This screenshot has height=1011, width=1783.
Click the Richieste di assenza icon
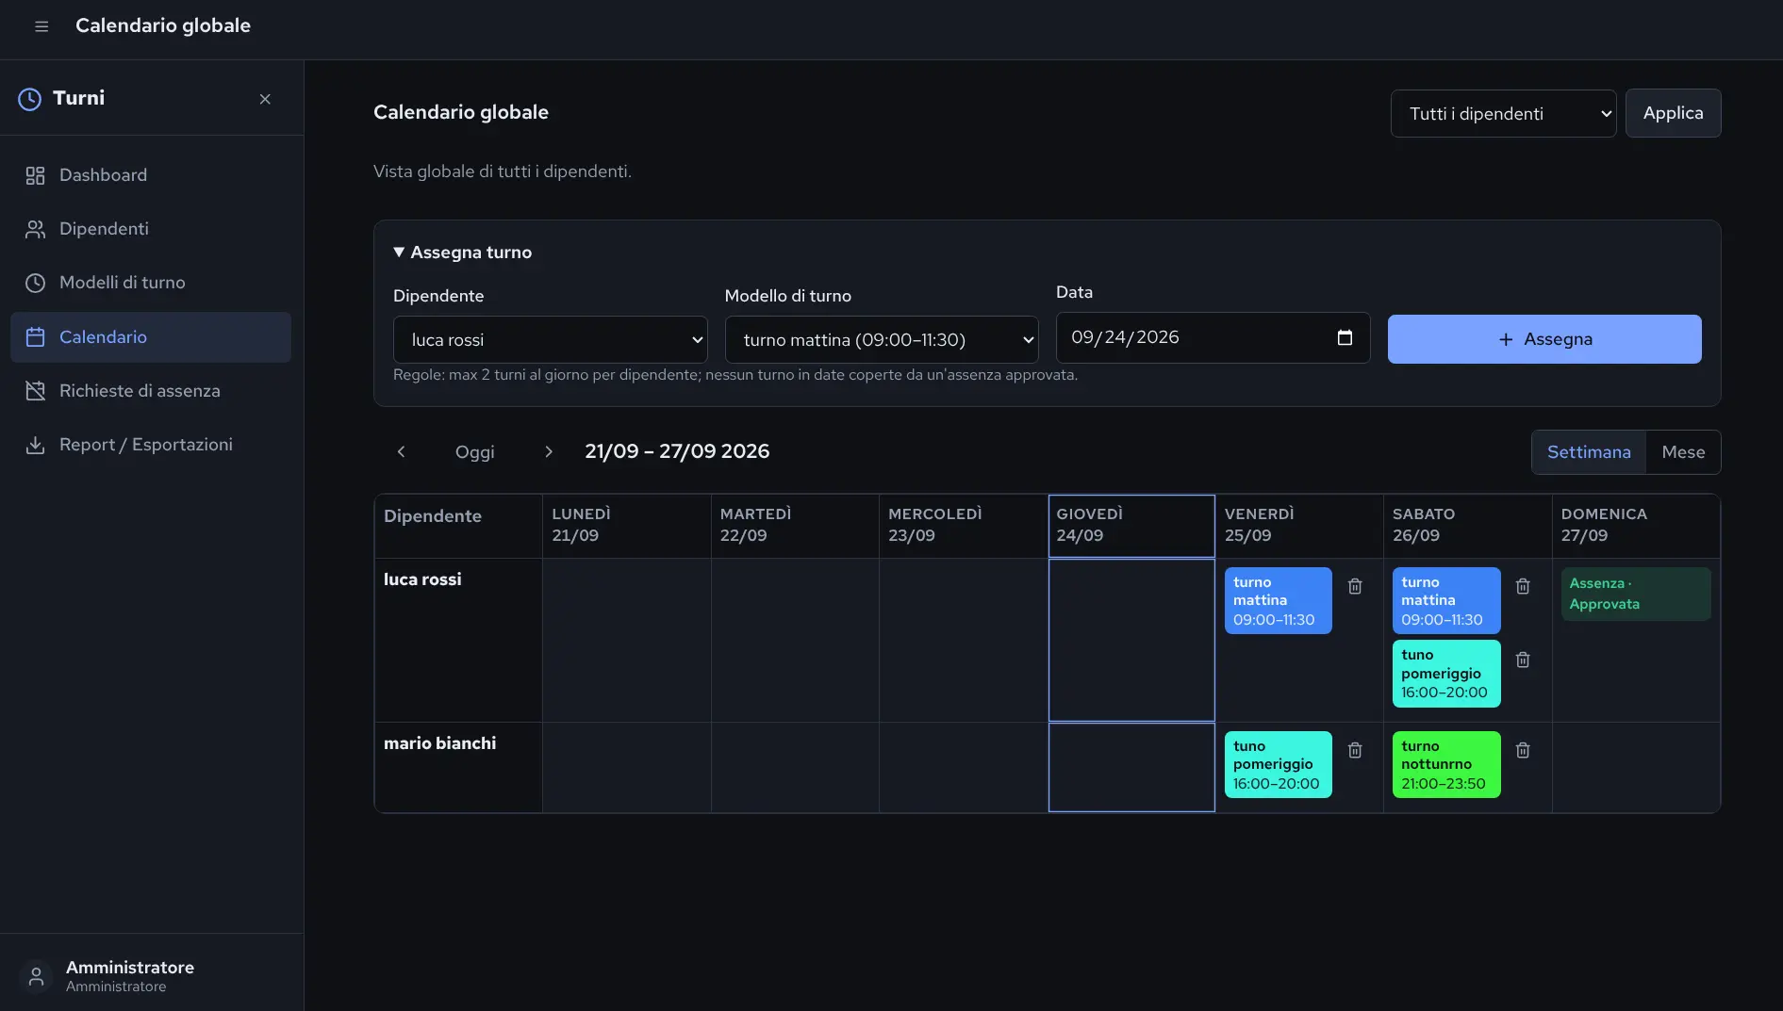35,391
